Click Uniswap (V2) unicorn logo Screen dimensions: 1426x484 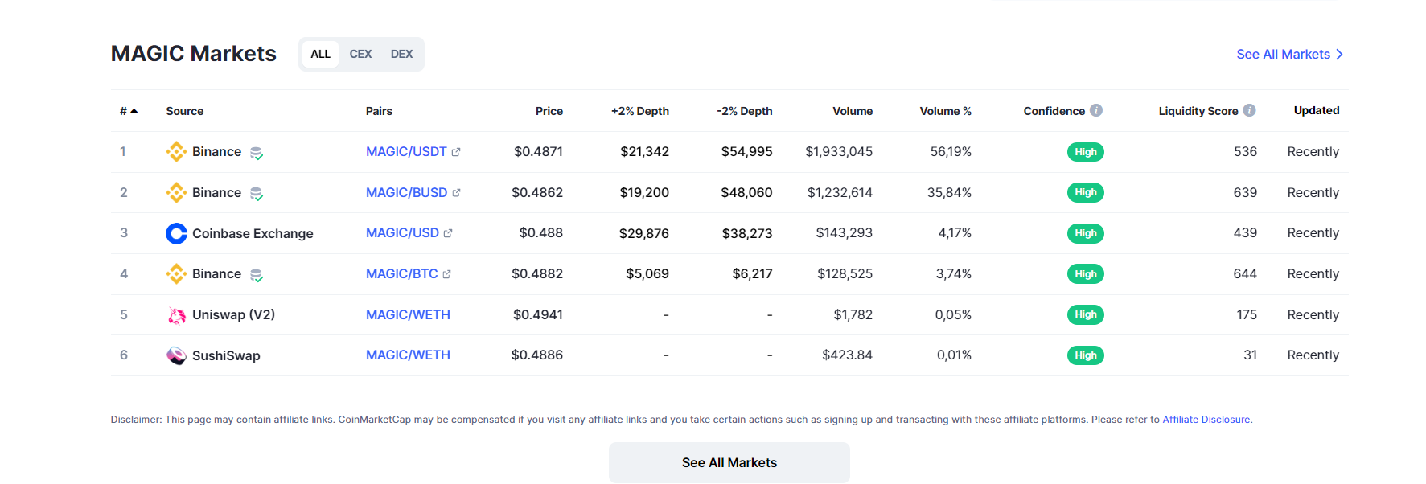point(176,315)
